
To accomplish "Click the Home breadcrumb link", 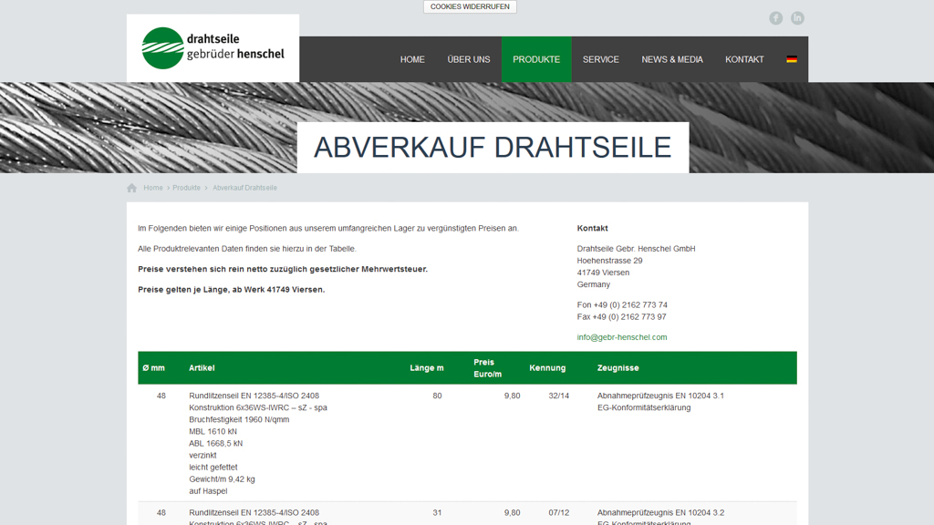I will click(153, 188).
